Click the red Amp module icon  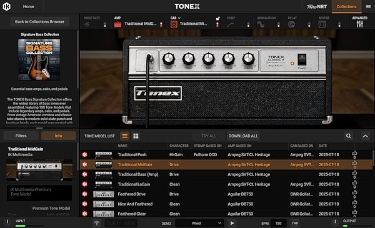pyautogui.click(x=117, y=24)
